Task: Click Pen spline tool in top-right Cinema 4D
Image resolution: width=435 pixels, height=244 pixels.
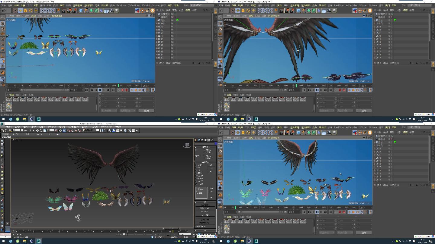Action: (304, 11)
